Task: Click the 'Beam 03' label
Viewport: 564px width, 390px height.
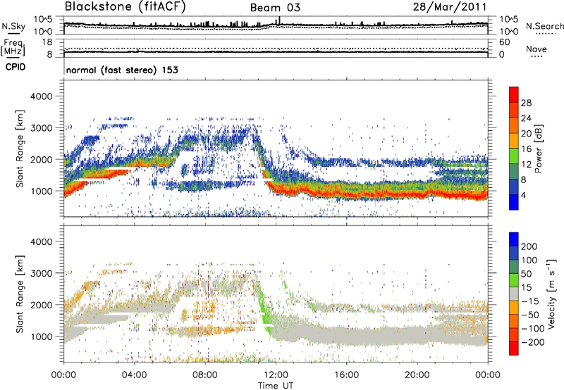Action: click(275, 8)
